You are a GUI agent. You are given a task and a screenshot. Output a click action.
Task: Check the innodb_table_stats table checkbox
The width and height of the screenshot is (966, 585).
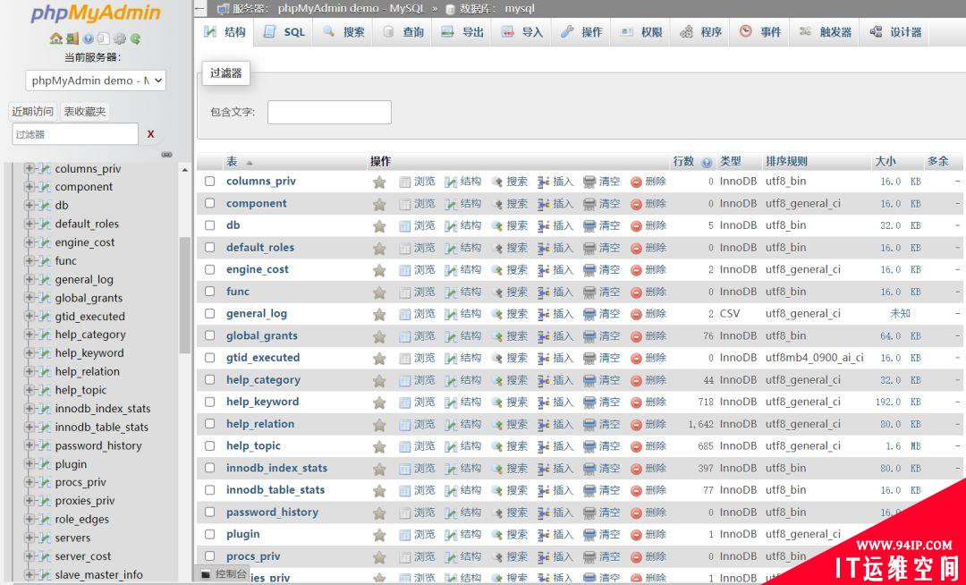210,490
